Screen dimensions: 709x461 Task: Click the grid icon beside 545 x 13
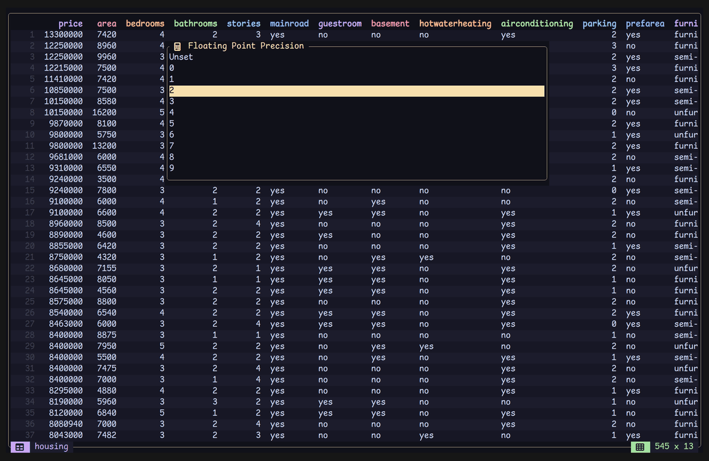(x=639, y=447)
